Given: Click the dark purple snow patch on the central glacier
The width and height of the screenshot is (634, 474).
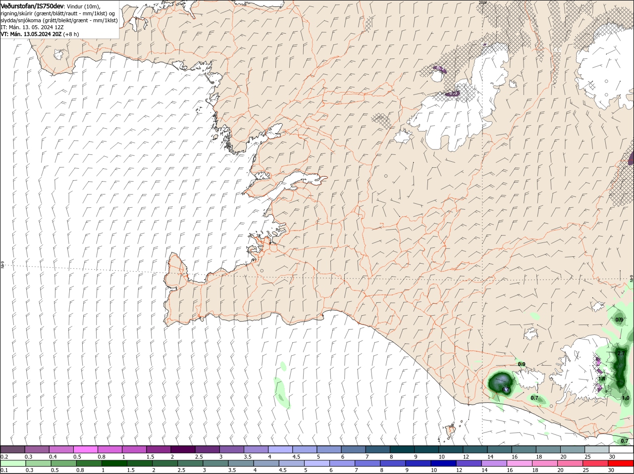Looking at the screenshot, I should click(x=453, y=93).
